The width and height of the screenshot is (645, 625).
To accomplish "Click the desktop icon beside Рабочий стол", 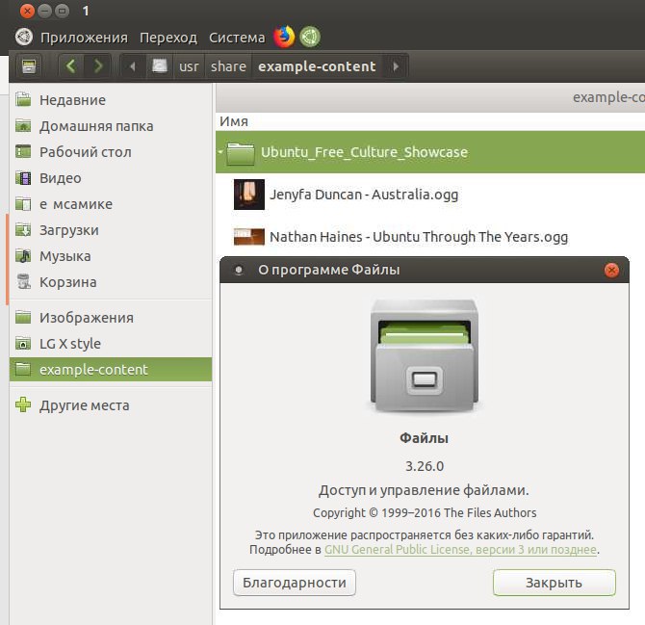I will tap(23, 151).
